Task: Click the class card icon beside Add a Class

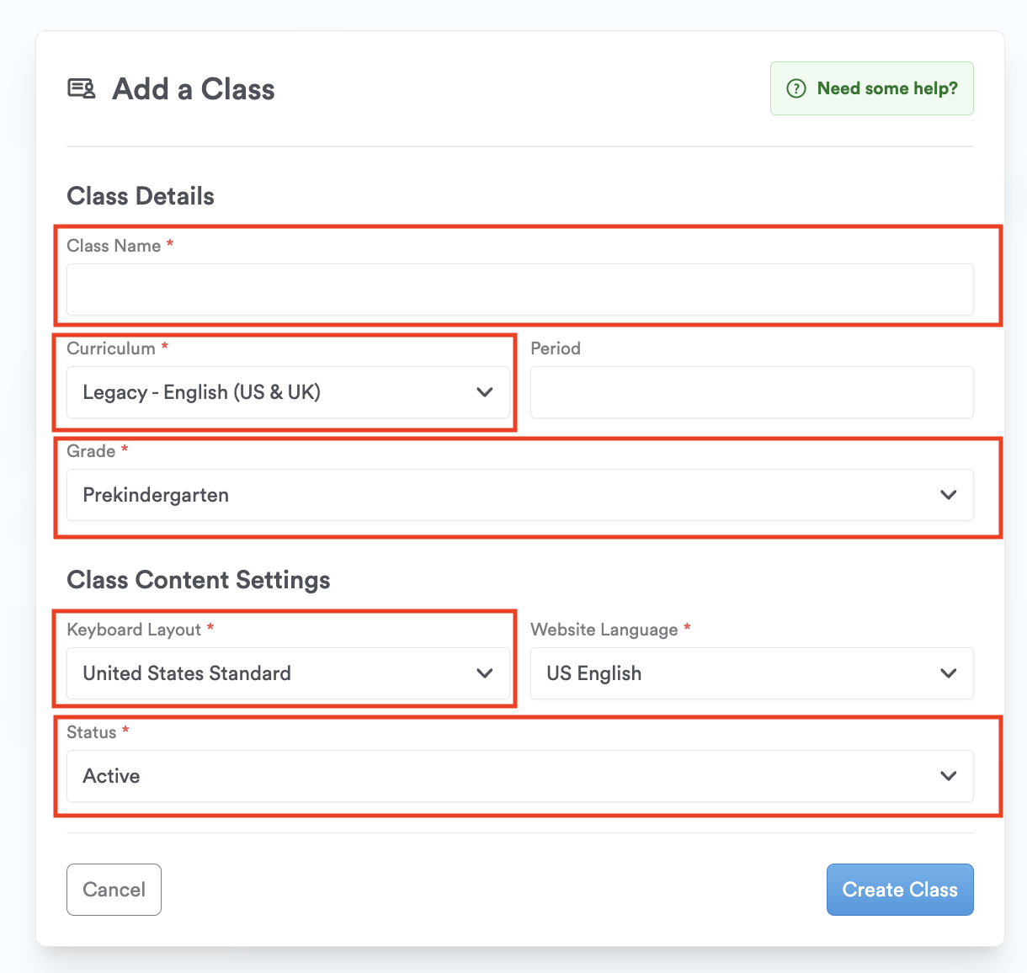Action: [x=82, y=88]
